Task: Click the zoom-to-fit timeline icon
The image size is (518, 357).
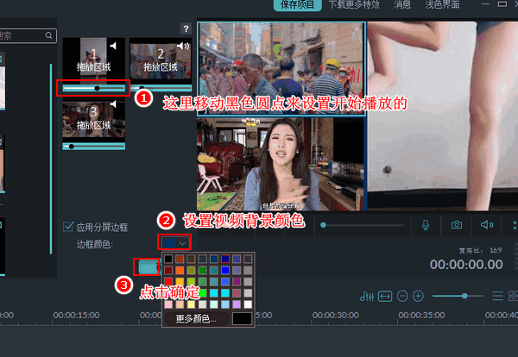Action: click(x=385, y=296)
